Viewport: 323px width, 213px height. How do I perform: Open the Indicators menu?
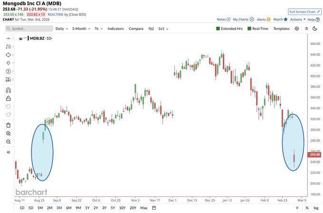click(x=115, y=28)
